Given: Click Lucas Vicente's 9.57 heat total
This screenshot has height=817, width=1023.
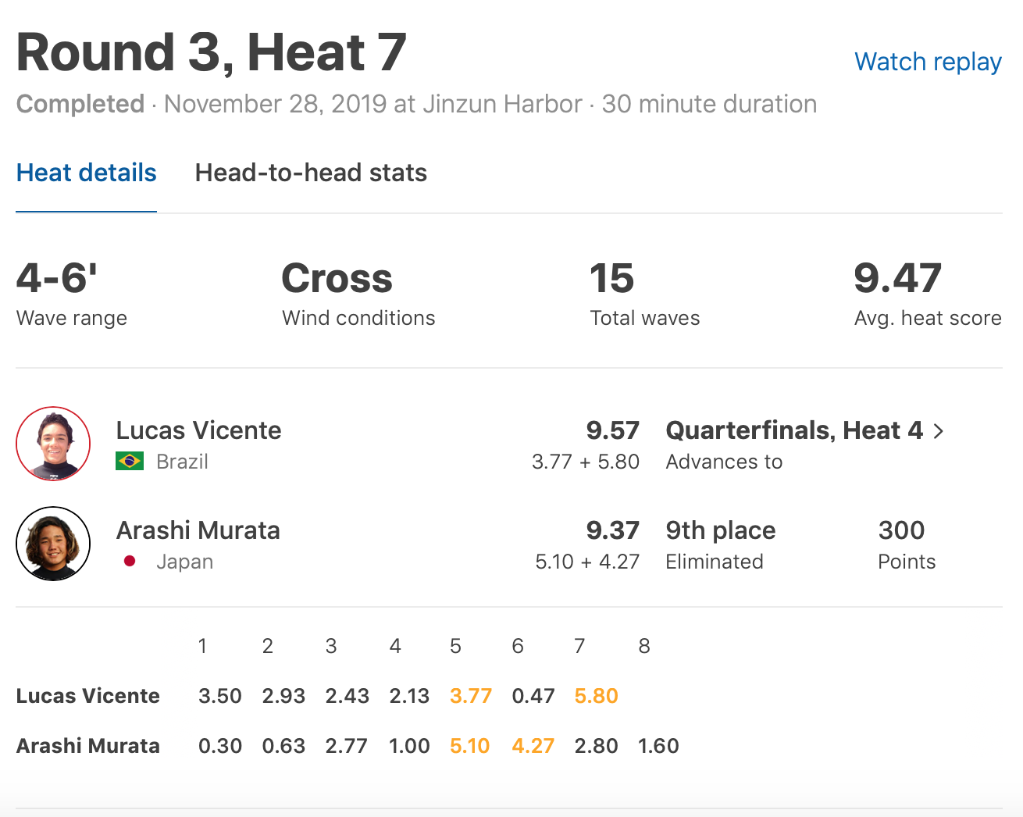Looking at the screenshot, I should pyautogui.click(x=612, y=430).
